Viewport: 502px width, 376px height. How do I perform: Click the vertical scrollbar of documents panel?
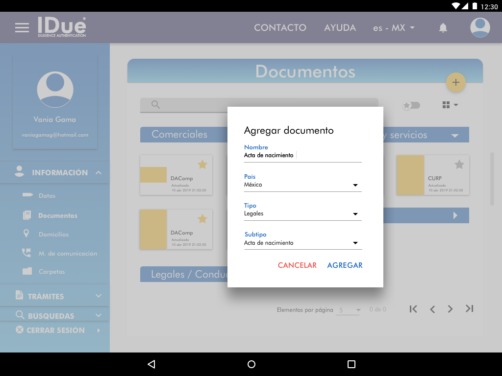pyautogui.click(x=492, y=179)
